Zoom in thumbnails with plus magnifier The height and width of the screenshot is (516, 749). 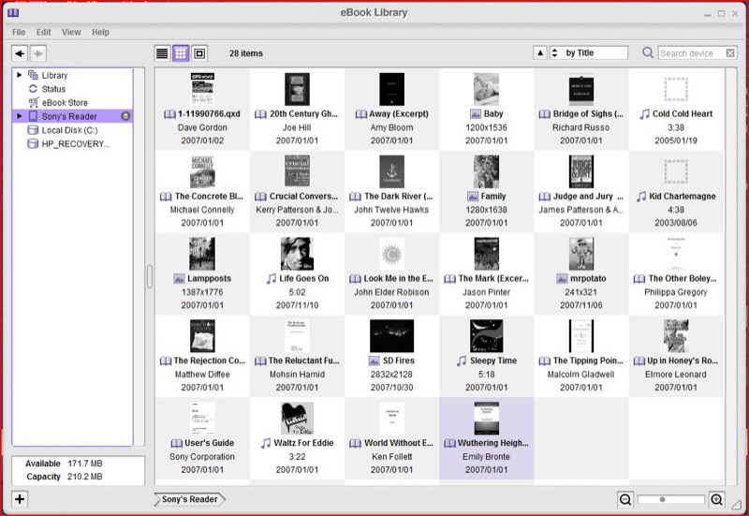(x=716, y=499)
